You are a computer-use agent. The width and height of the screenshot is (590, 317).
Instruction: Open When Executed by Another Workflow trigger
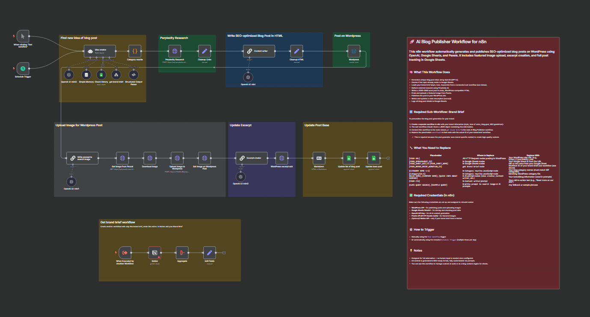(125, 253)
